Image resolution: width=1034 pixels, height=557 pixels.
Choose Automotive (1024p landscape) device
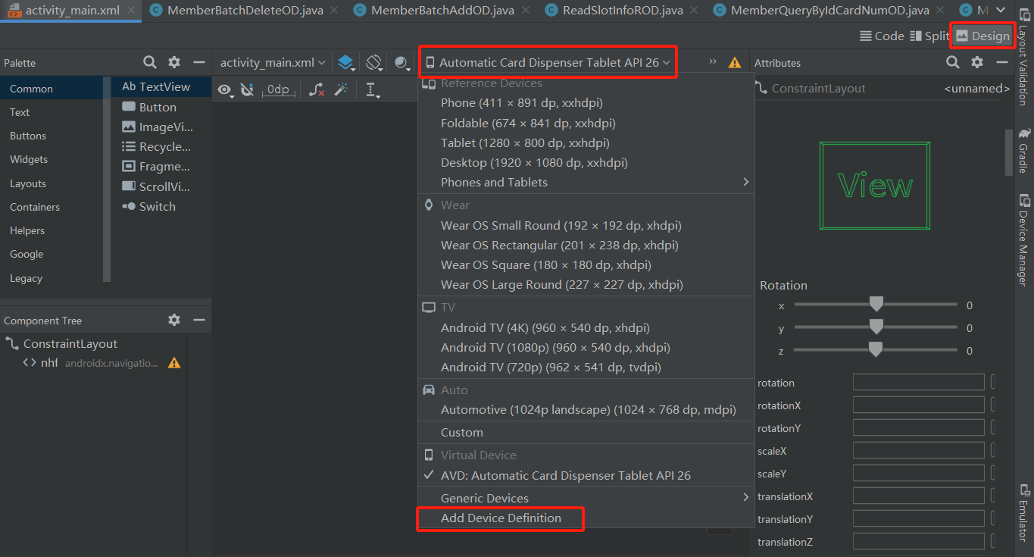586,409
